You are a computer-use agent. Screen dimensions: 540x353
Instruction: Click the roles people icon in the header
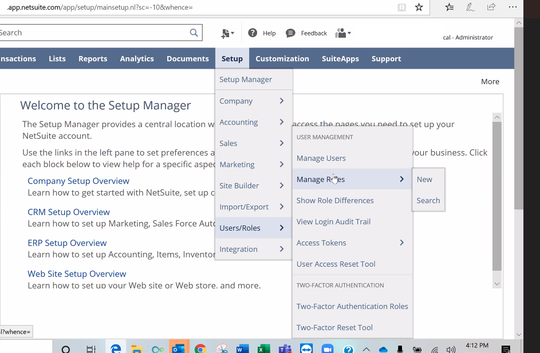[339, 33]
